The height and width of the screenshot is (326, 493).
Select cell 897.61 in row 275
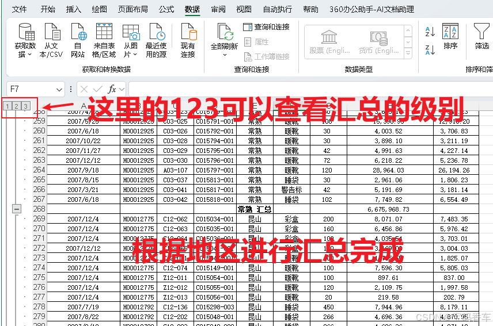pyautogui.click(x=390, y=278)
